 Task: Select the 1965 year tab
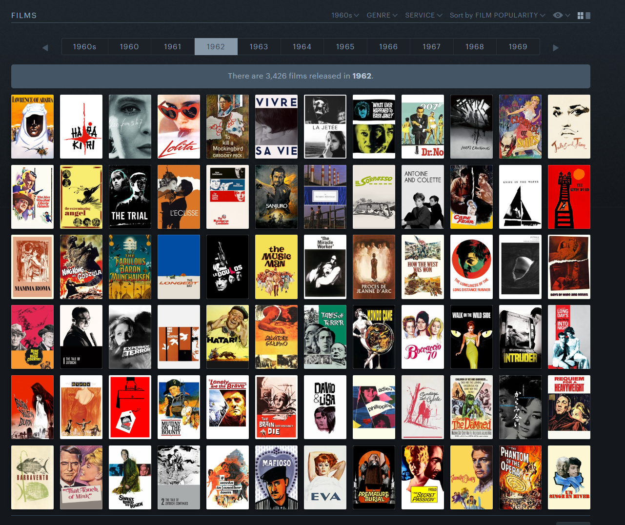345,47
